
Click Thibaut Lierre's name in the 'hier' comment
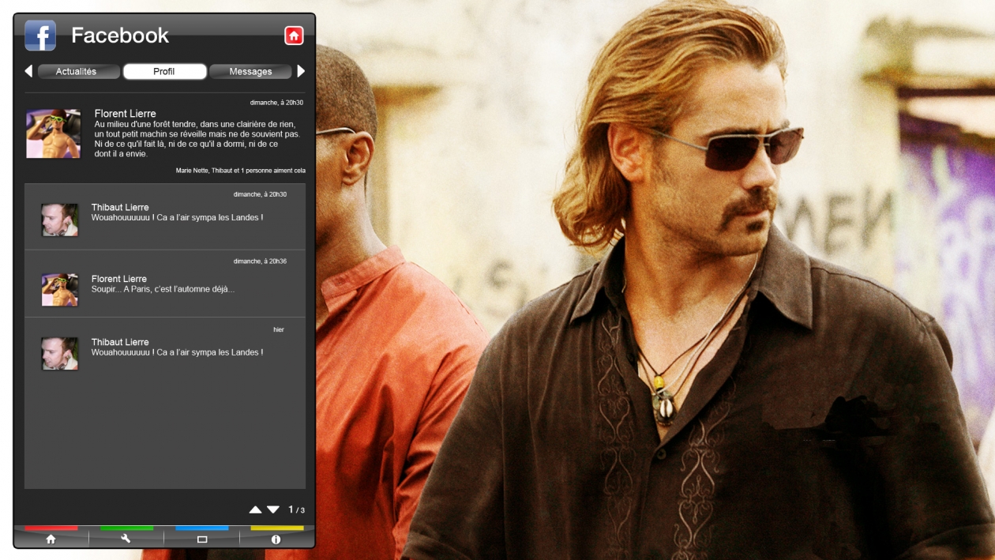click(x=120, y=342)
